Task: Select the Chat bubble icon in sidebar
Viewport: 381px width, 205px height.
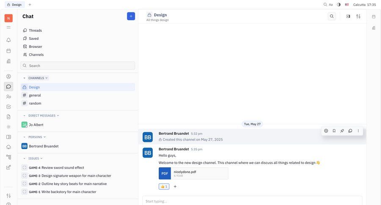Action: (8, 86)
